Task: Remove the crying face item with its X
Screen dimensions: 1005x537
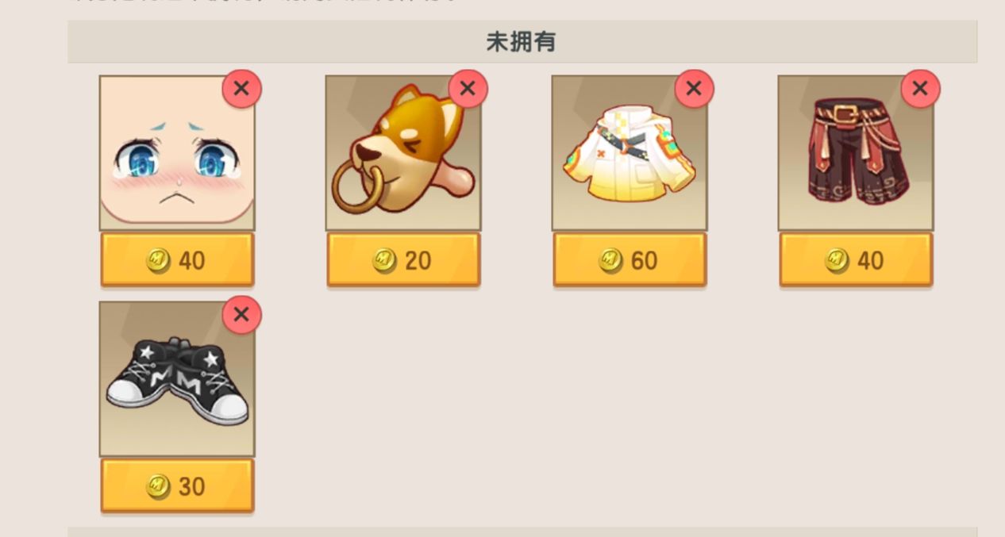Action: pyautogui.click(x=241, y=89)
